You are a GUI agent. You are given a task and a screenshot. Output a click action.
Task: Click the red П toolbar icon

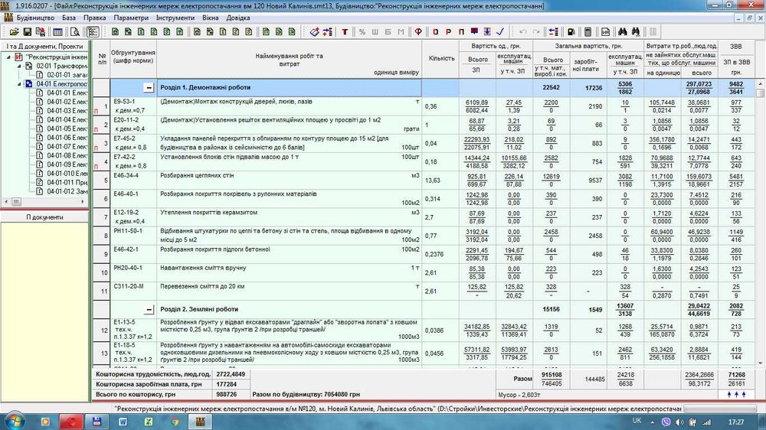point(461,31)
